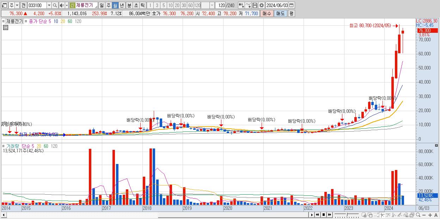The image size is (440, 219).
Task: Click 최고 80,700 (2024/05) label
Action: click(370, 25)
